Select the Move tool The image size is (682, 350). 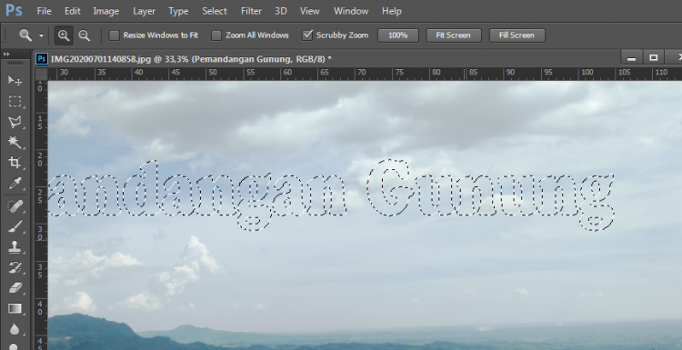(15, 81)
